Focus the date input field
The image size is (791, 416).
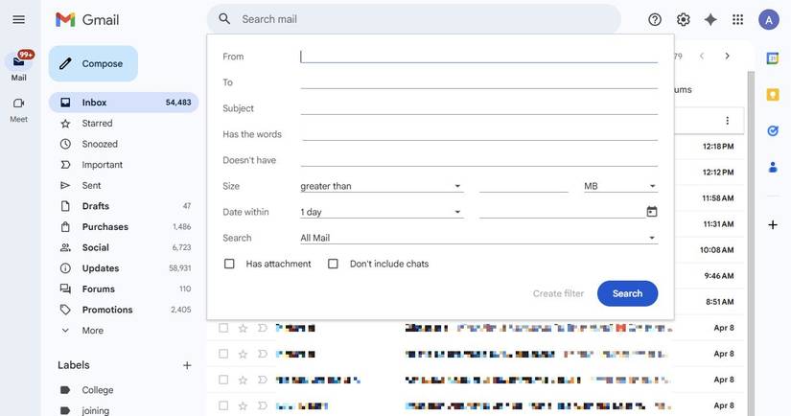[562, 212]
